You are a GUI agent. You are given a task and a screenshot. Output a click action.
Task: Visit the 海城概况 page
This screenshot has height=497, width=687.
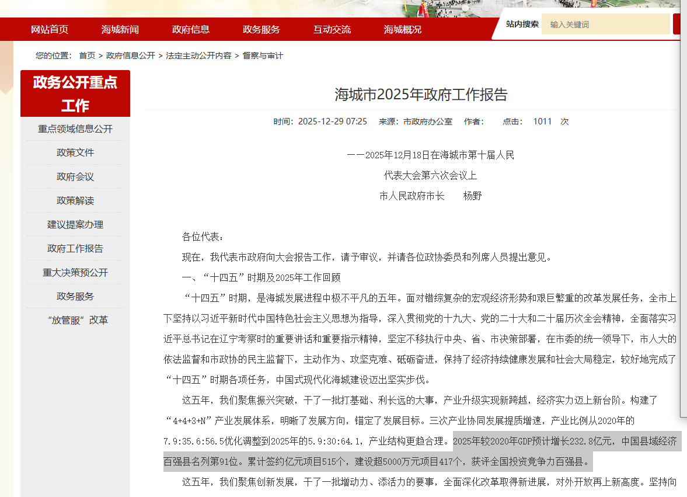[403, 29]
